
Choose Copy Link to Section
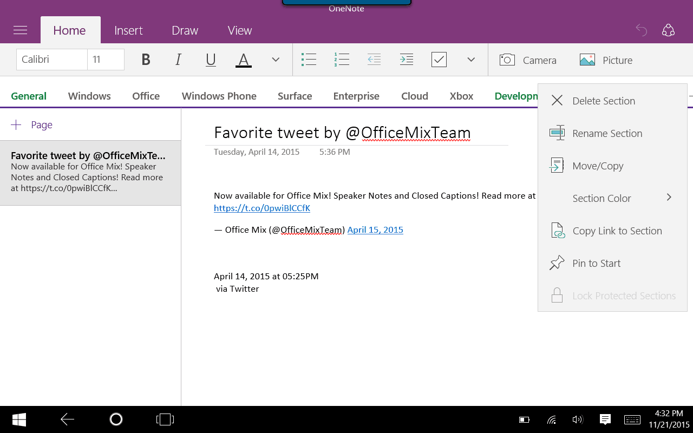[x=612, y=231]
